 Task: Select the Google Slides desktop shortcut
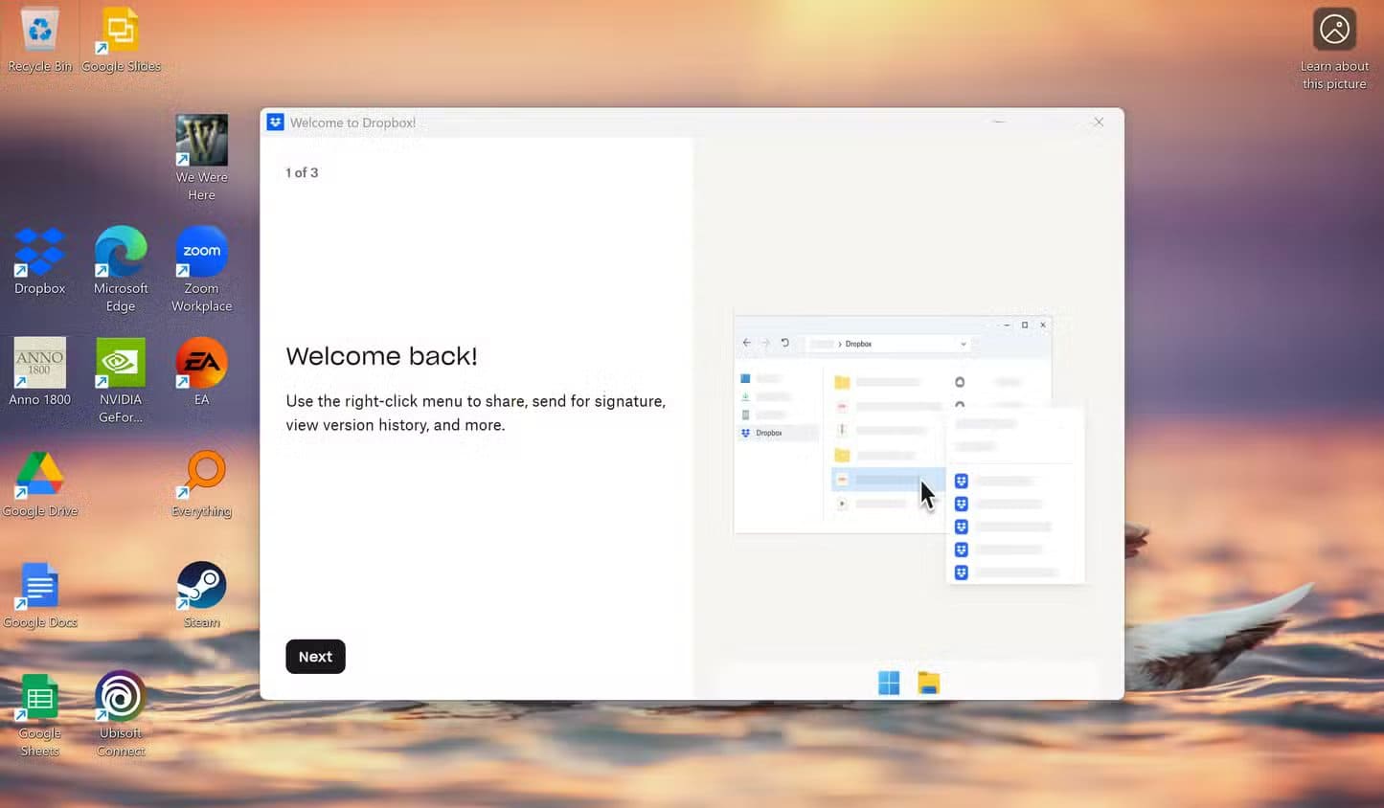pos(121,32)
